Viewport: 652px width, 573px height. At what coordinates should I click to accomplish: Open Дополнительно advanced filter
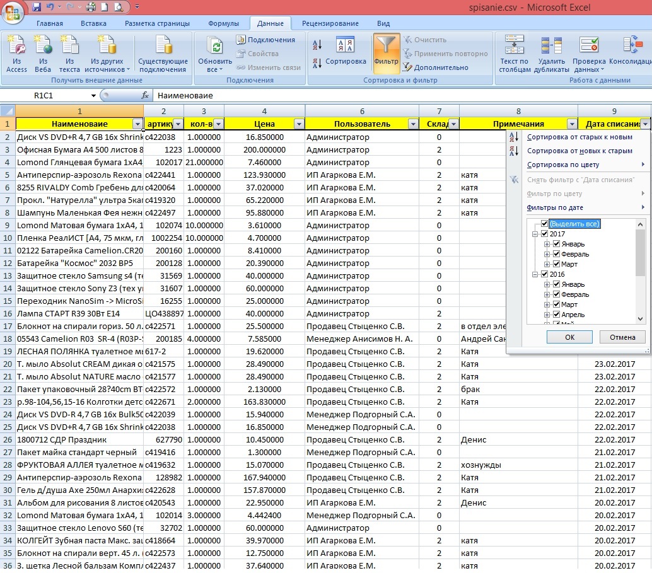[436, 67]
